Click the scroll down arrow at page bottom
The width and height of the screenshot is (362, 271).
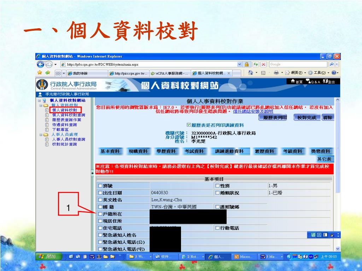pos(338,249)
